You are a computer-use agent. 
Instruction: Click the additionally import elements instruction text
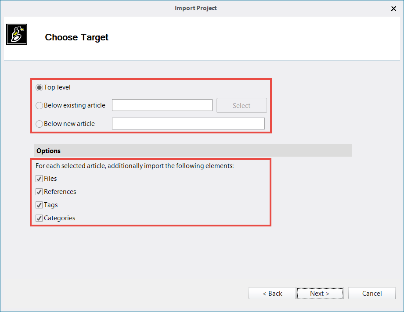134,166
